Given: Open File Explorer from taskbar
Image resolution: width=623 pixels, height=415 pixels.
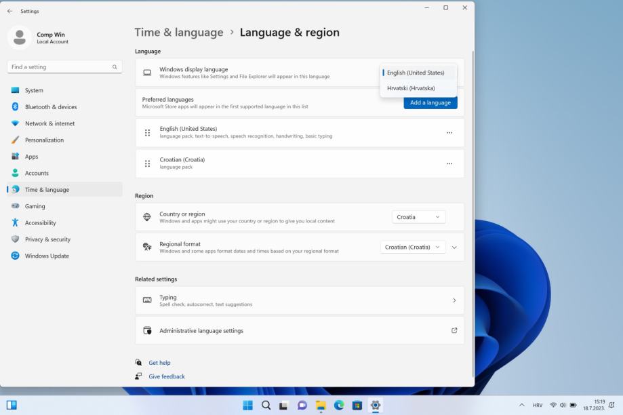Looking at the screenshot, I should pos(321,406).
